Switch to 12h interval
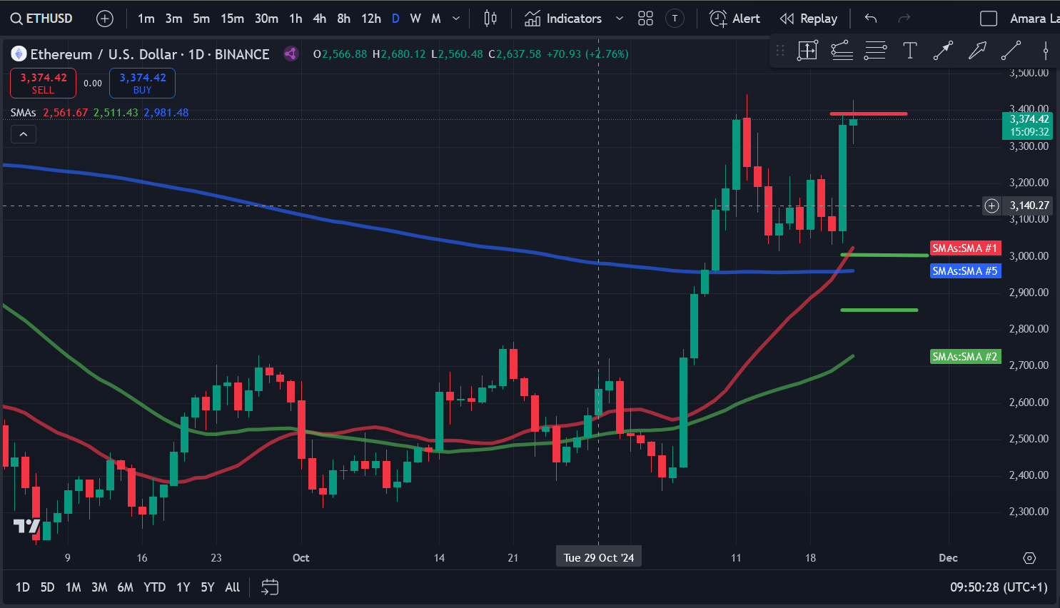The image size is (1060, 608). tap(370, 19)
